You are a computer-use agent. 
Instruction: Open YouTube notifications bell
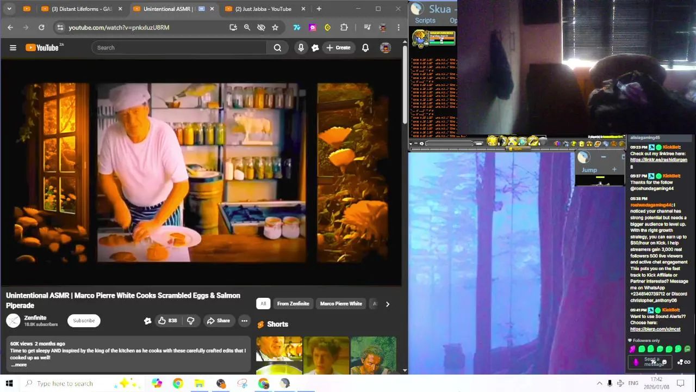tap(365, 47)
